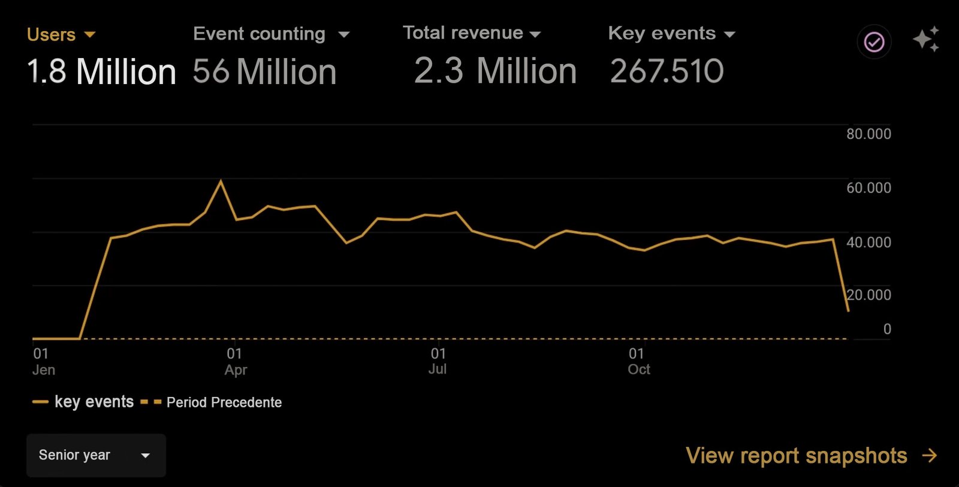Open the Key events metric dropdown arrow

[x=729, y=35]
